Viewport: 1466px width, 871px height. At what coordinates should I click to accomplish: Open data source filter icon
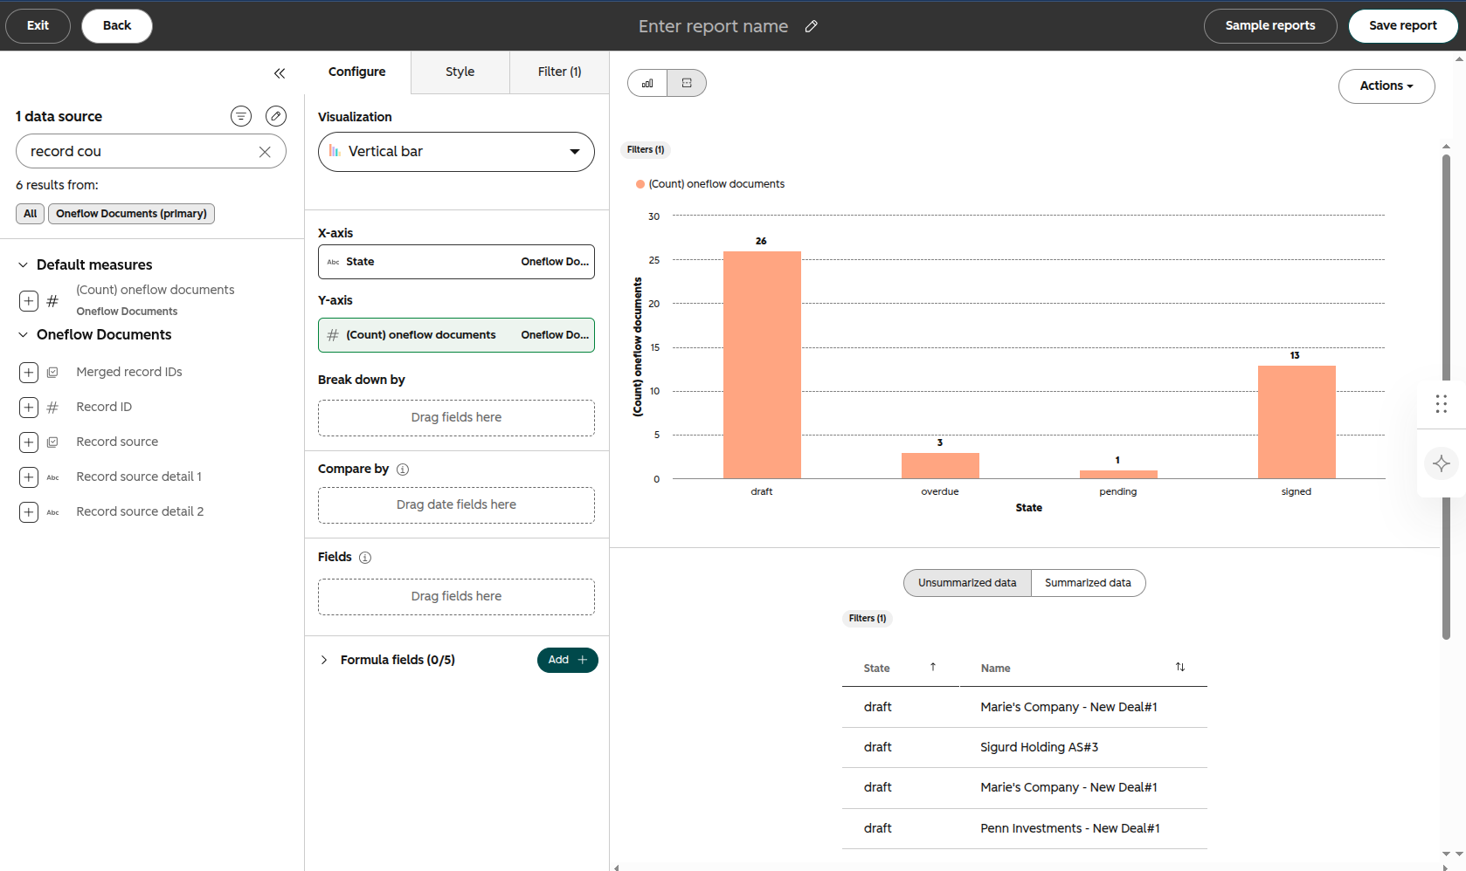click(241, 116)
